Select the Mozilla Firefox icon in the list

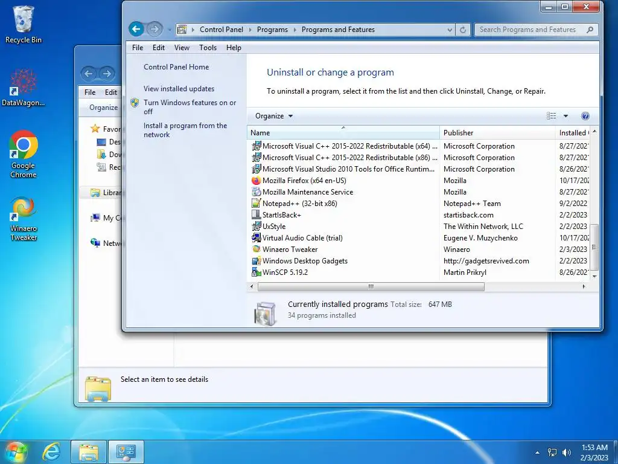pyautogui.click(x=256, y=181)
